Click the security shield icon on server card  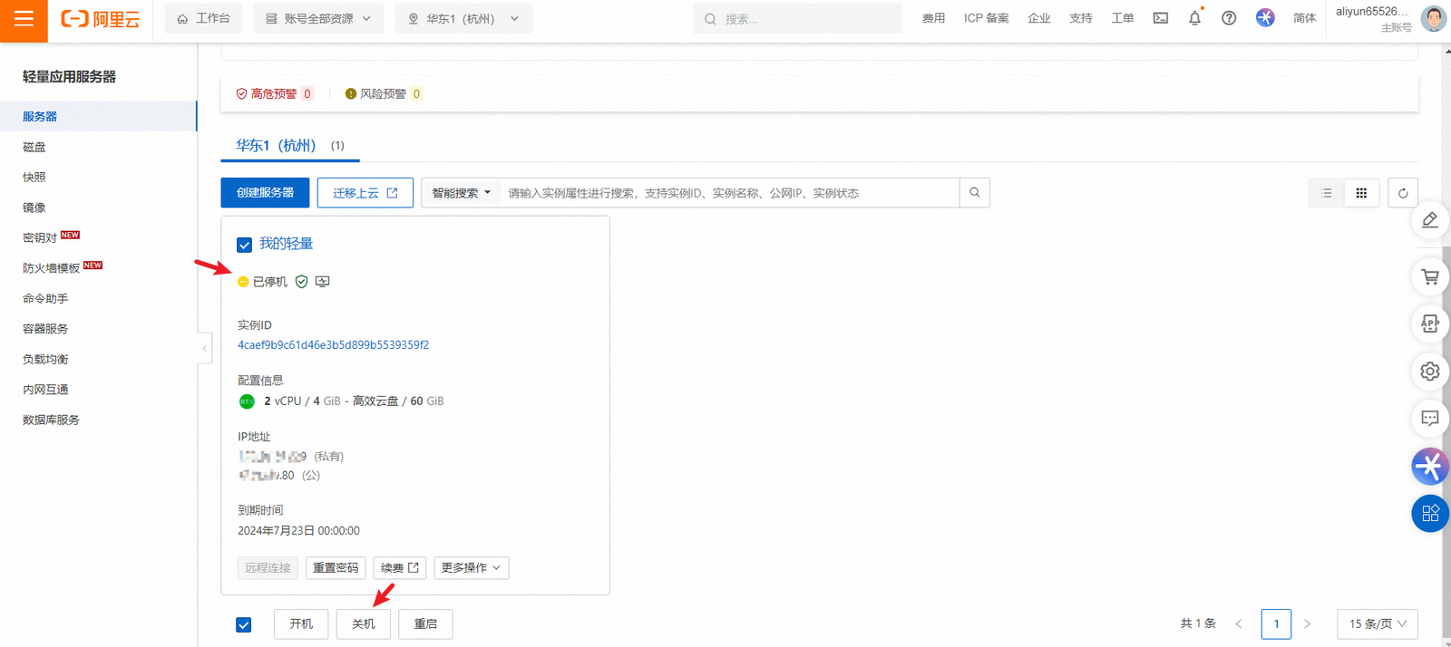tap(302, 282)
